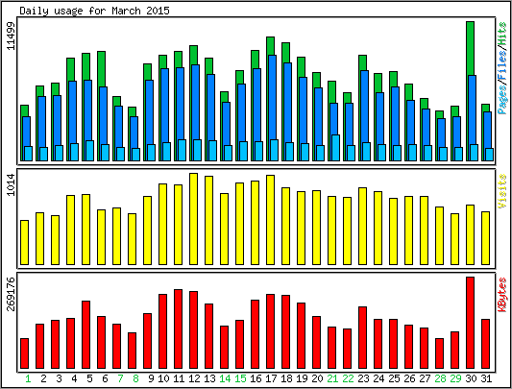Click the yellow "Visits" legend label
This screenshot has width=512, height=389.
[x=502, y=191]
